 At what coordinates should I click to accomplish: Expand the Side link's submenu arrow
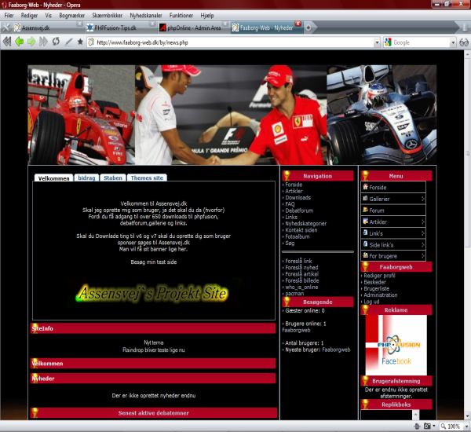[422, 244]
